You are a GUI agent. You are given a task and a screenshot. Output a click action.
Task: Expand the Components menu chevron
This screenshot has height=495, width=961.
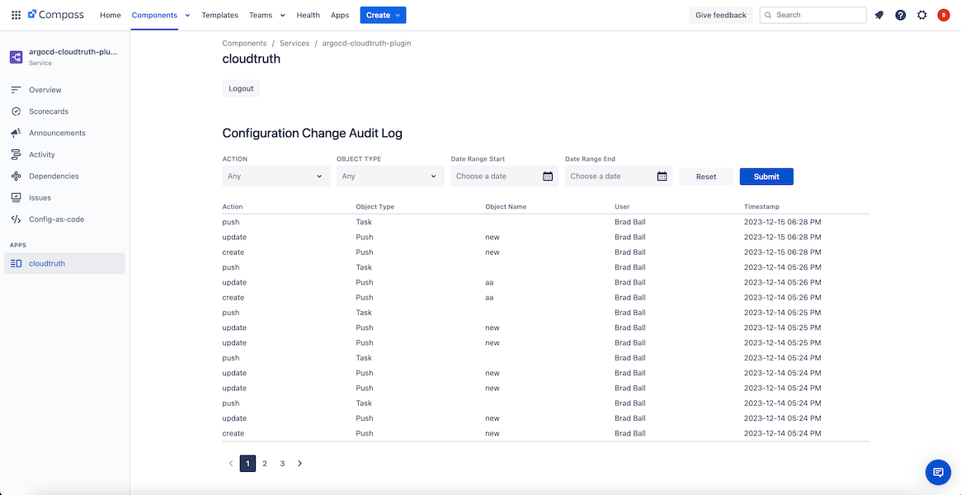point(187,16)
